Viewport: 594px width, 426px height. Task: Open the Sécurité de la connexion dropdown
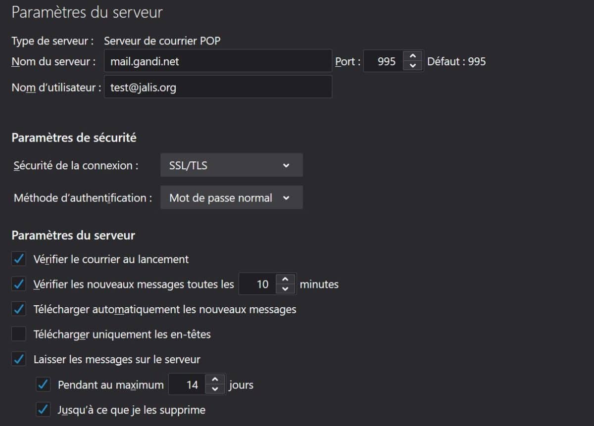click(x=231, y=165)
